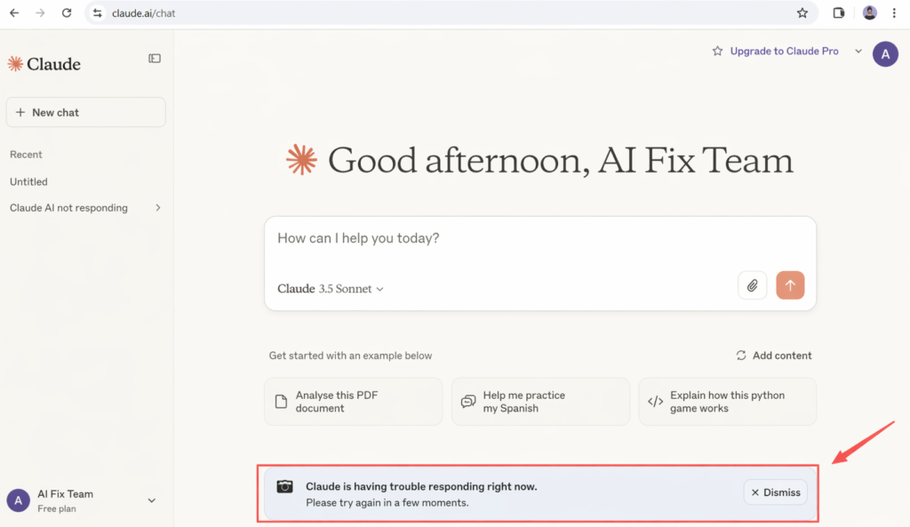Bookmark this page with star icon
The height and width of the screenshot is (527, 910).
point(802,13)
